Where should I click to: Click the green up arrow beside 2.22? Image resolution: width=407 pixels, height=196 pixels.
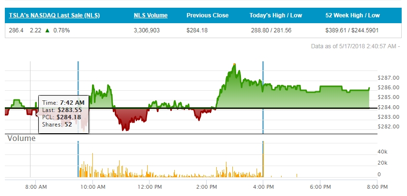coord(46,31)
